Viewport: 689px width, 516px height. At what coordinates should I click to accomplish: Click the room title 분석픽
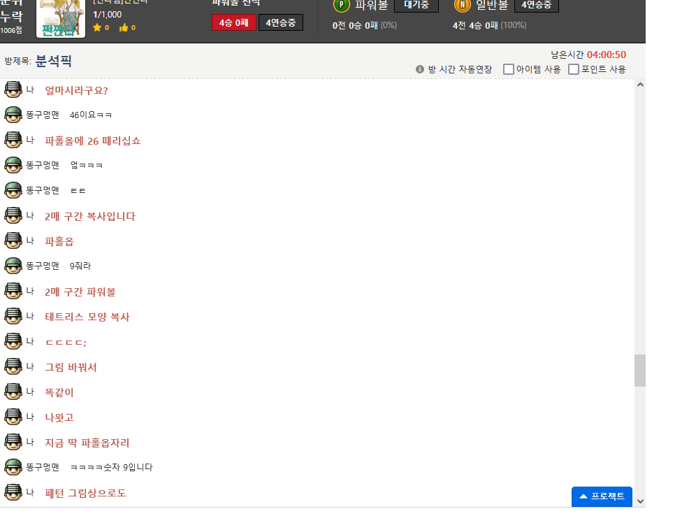[54, 61]
